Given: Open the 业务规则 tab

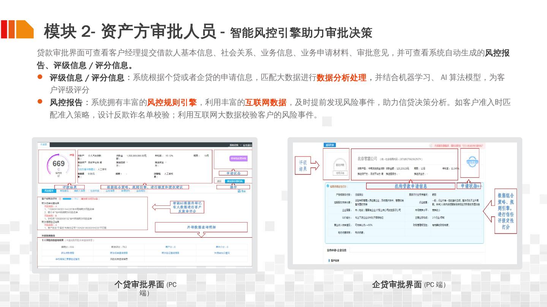Looking at the screenshot, I should 141,191.
